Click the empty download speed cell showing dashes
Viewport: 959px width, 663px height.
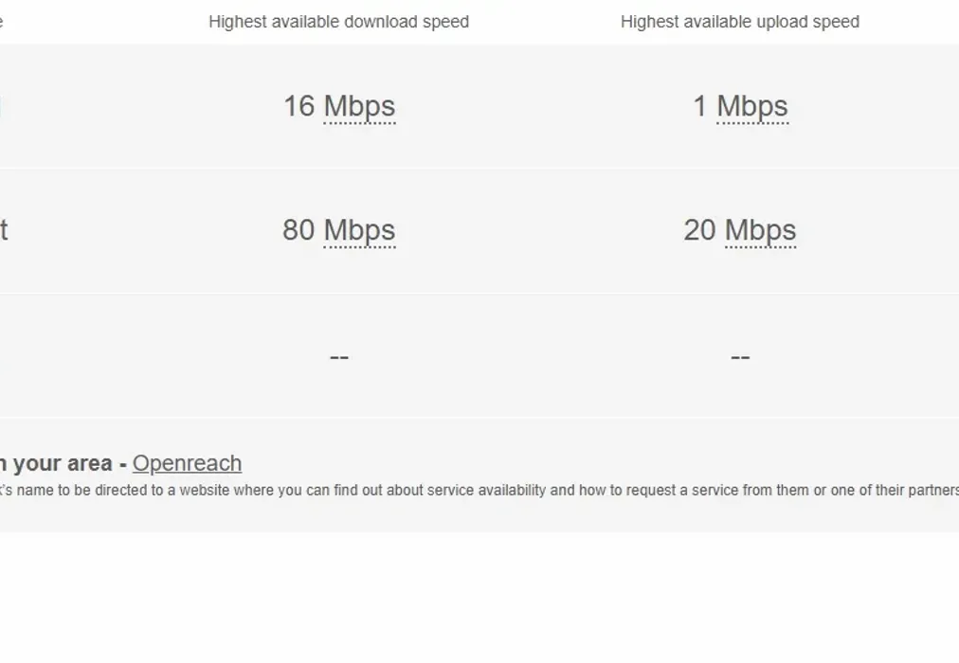click(x=338, y=355)
